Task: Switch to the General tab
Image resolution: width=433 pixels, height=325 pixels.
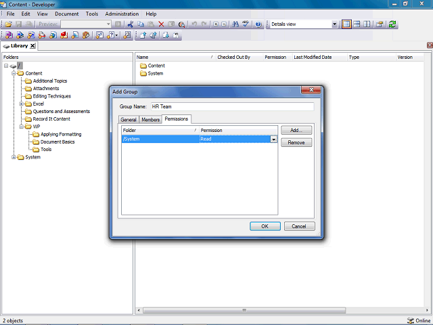Action: 129,120
